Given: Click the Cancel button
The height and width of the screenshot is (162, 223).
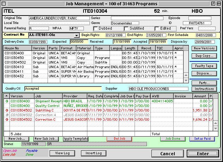Looking at the screenshot, I should tap(168, 154).
